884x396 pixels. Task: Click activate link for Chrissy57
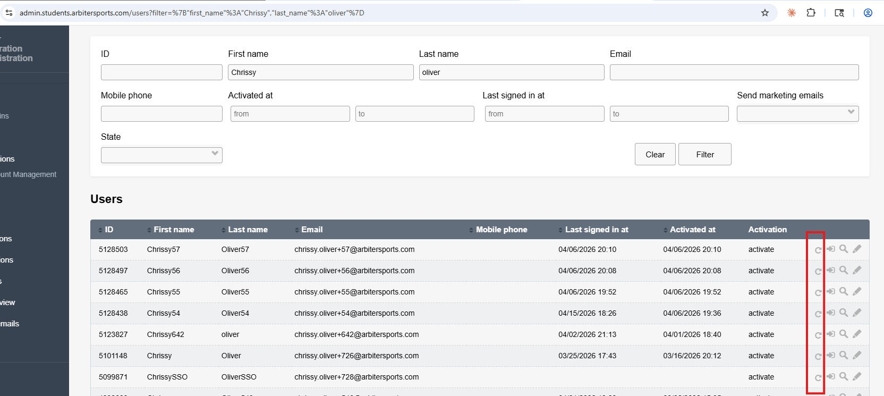(761, 249)
